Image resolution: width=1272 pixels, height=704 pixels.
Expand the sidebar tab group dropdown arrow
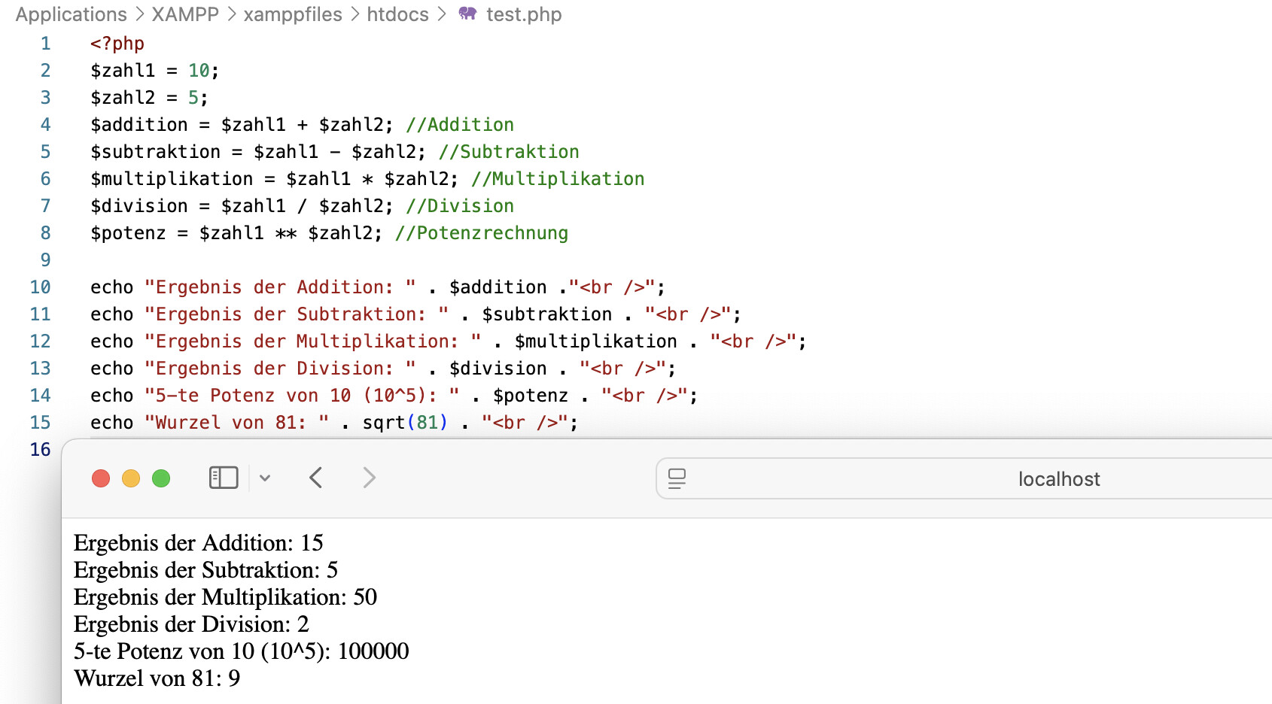265,478
